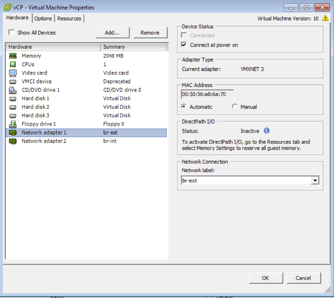Switch to the Hardware tab
334x298 pixels.
point(17,17)
